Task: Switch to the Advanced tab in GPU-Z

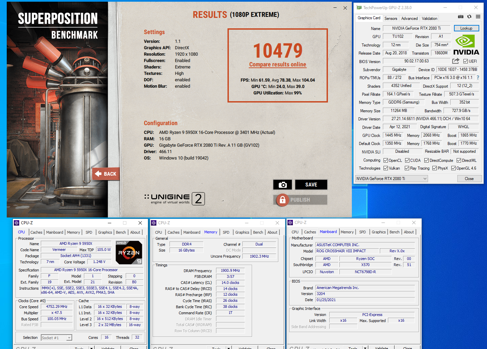Action: click(409, 19)
